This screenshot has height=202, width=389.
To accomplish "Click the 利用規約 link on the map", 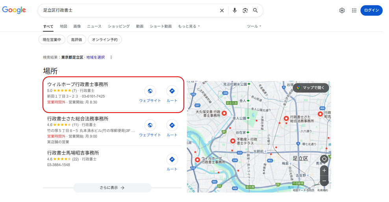I will coord(322,190).
